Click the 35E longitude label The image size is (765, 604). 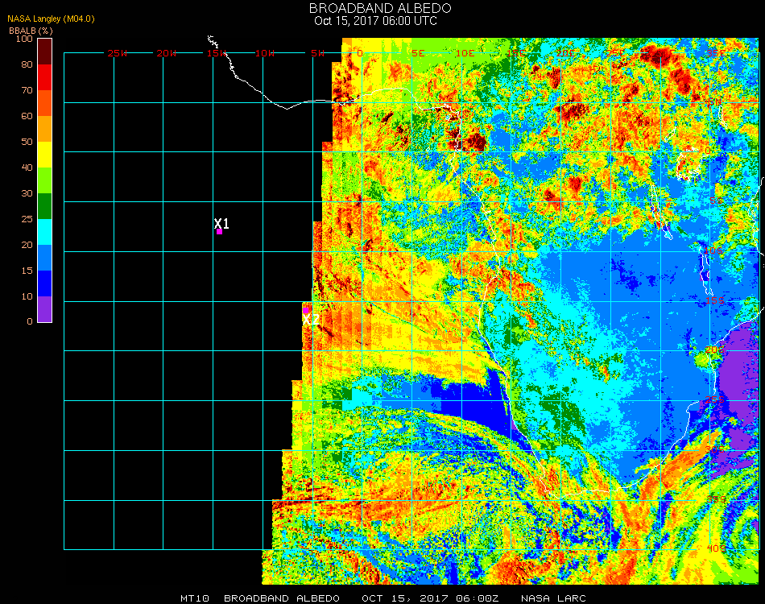[x=716, y=54]
